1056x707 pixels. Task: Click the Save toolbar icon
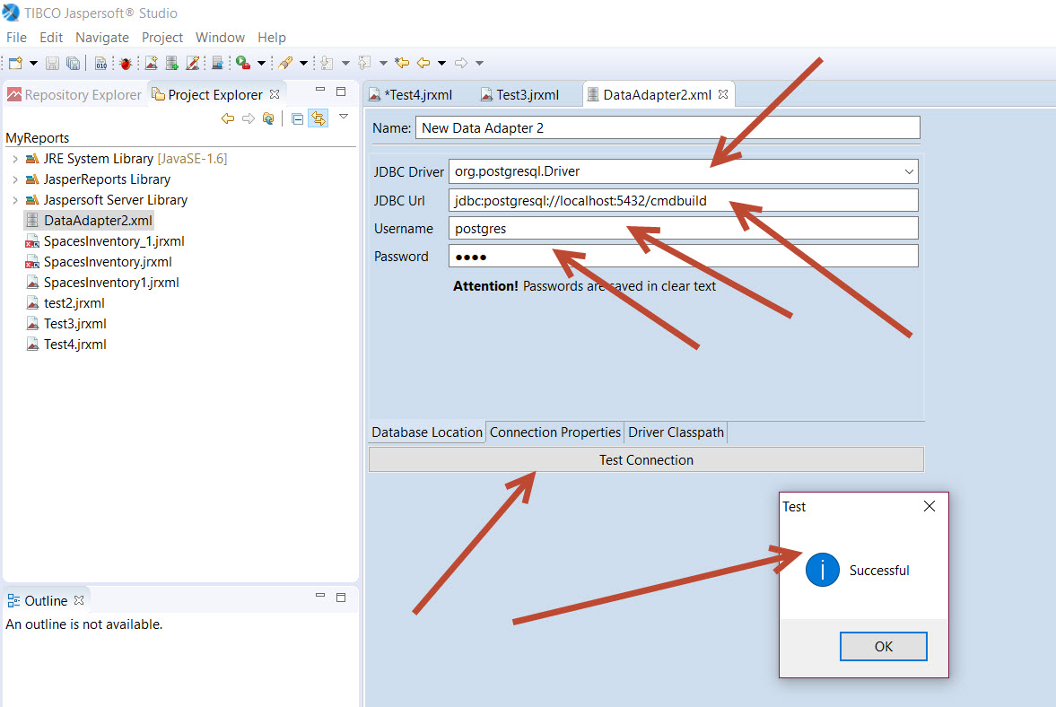pyautogui.click(x=53, y=63)
